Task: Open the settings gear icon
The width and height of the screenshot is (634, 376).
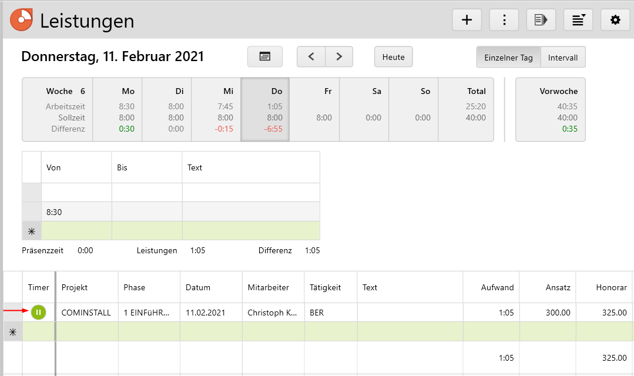Action: 615,20
